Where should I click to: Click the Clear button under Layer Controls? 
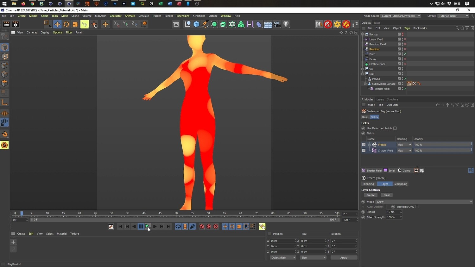tap(387, 195)
